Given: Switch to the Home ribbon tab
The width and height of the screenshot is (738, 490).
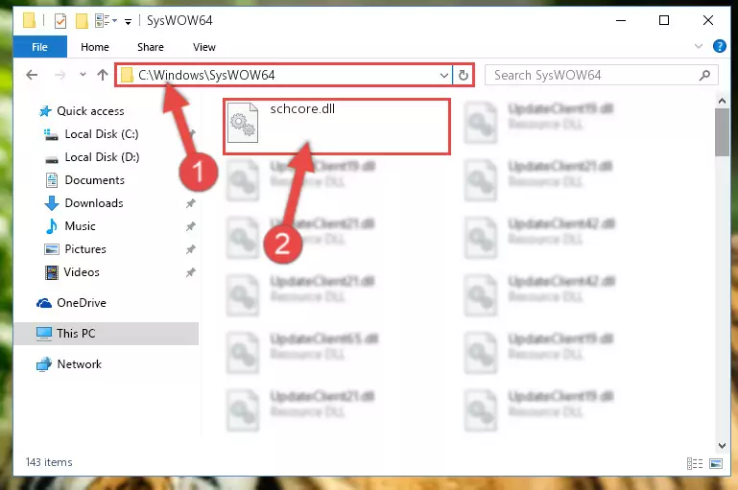Looking at the screenshot, I should pos(95,47).
